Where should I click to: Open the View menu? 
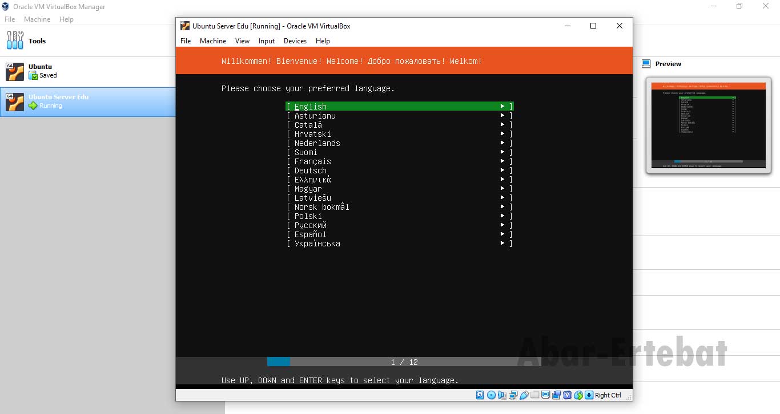tap(242, 41)
